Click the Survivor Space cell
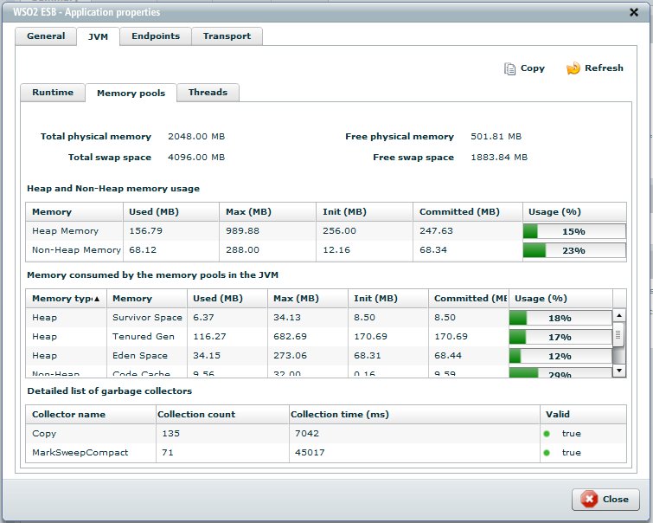 pyautogui.click(x=147, y=318)
